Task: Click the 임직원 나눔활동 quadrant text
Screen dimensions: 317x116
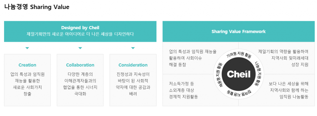Action: pyautogui.click(x=289, y=90)
